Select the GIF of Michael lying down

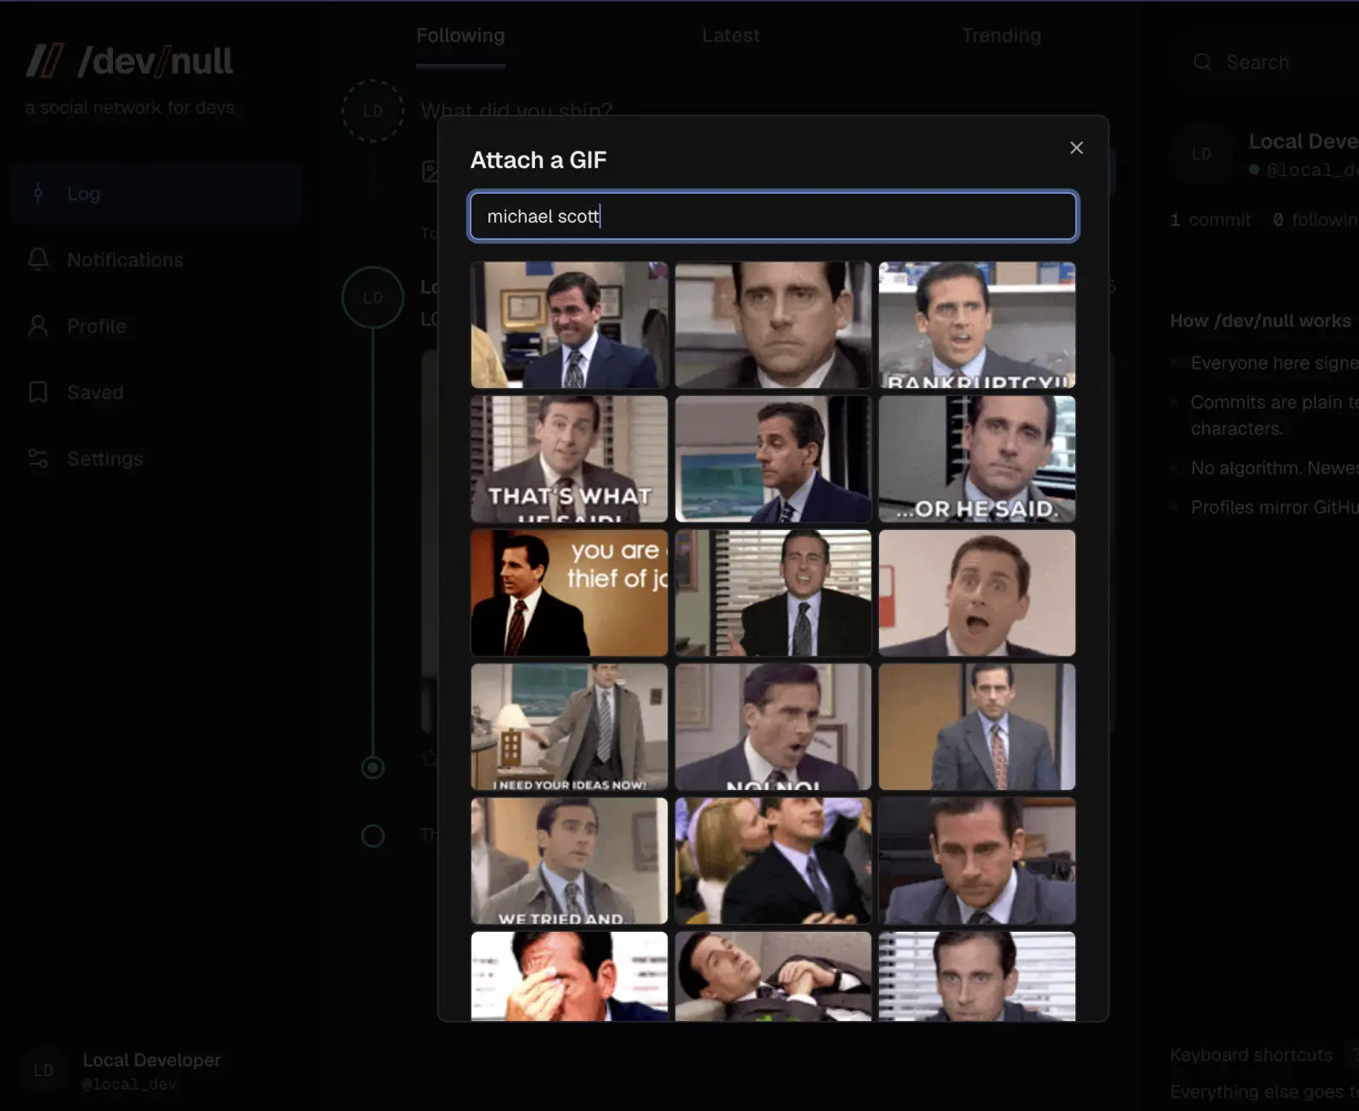tap(773, 976)
